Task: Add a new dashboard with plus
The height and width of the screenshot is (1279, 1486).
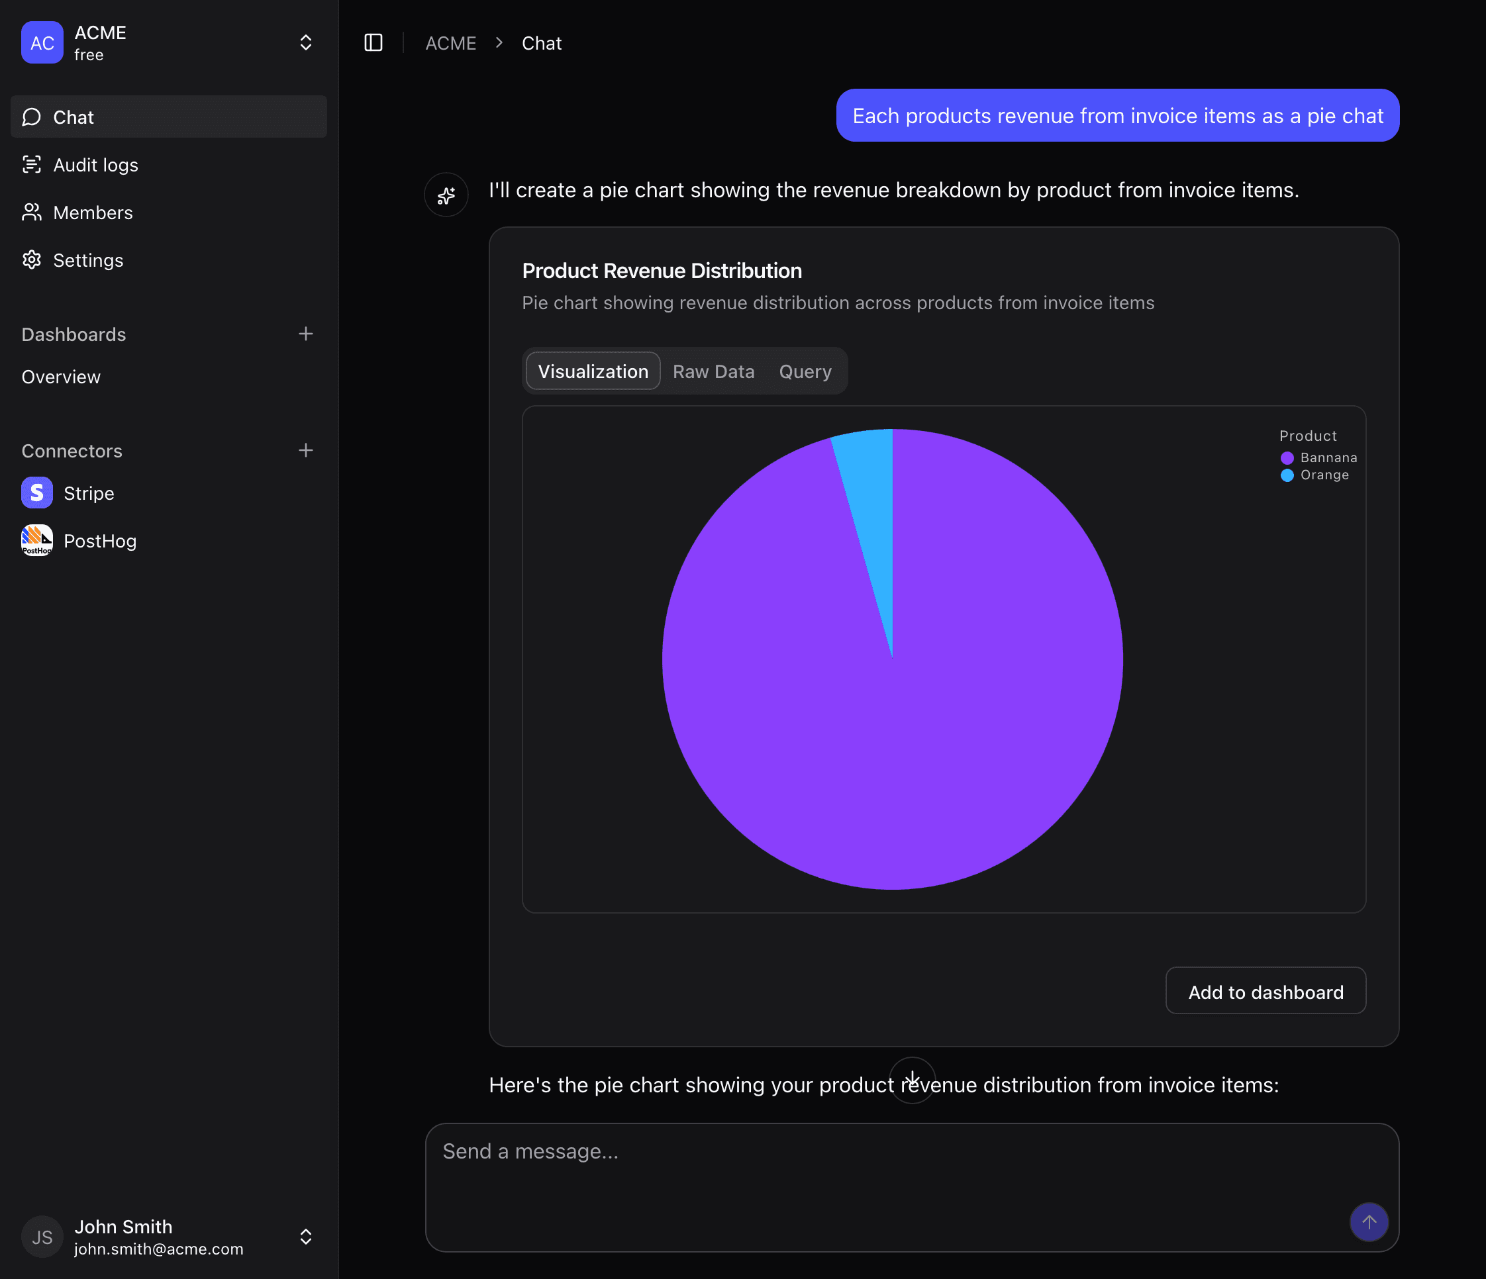Action: 305,334
